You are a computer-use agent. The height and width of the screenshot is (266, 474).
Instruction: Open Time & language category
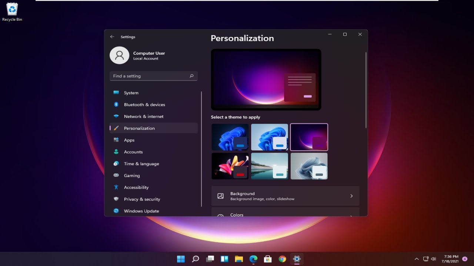tap(154, 164)
